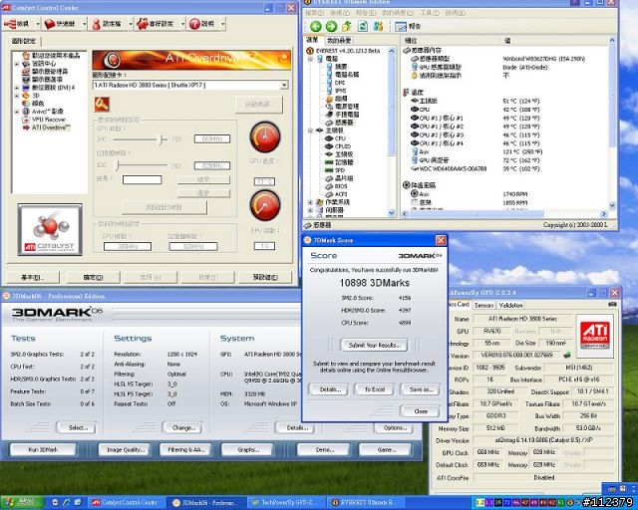Viewport: 638px width, 510px height.
Task: Select VPU Recover in the Catalyst tree
Action: pyautogui.click(x=49, y=120)
